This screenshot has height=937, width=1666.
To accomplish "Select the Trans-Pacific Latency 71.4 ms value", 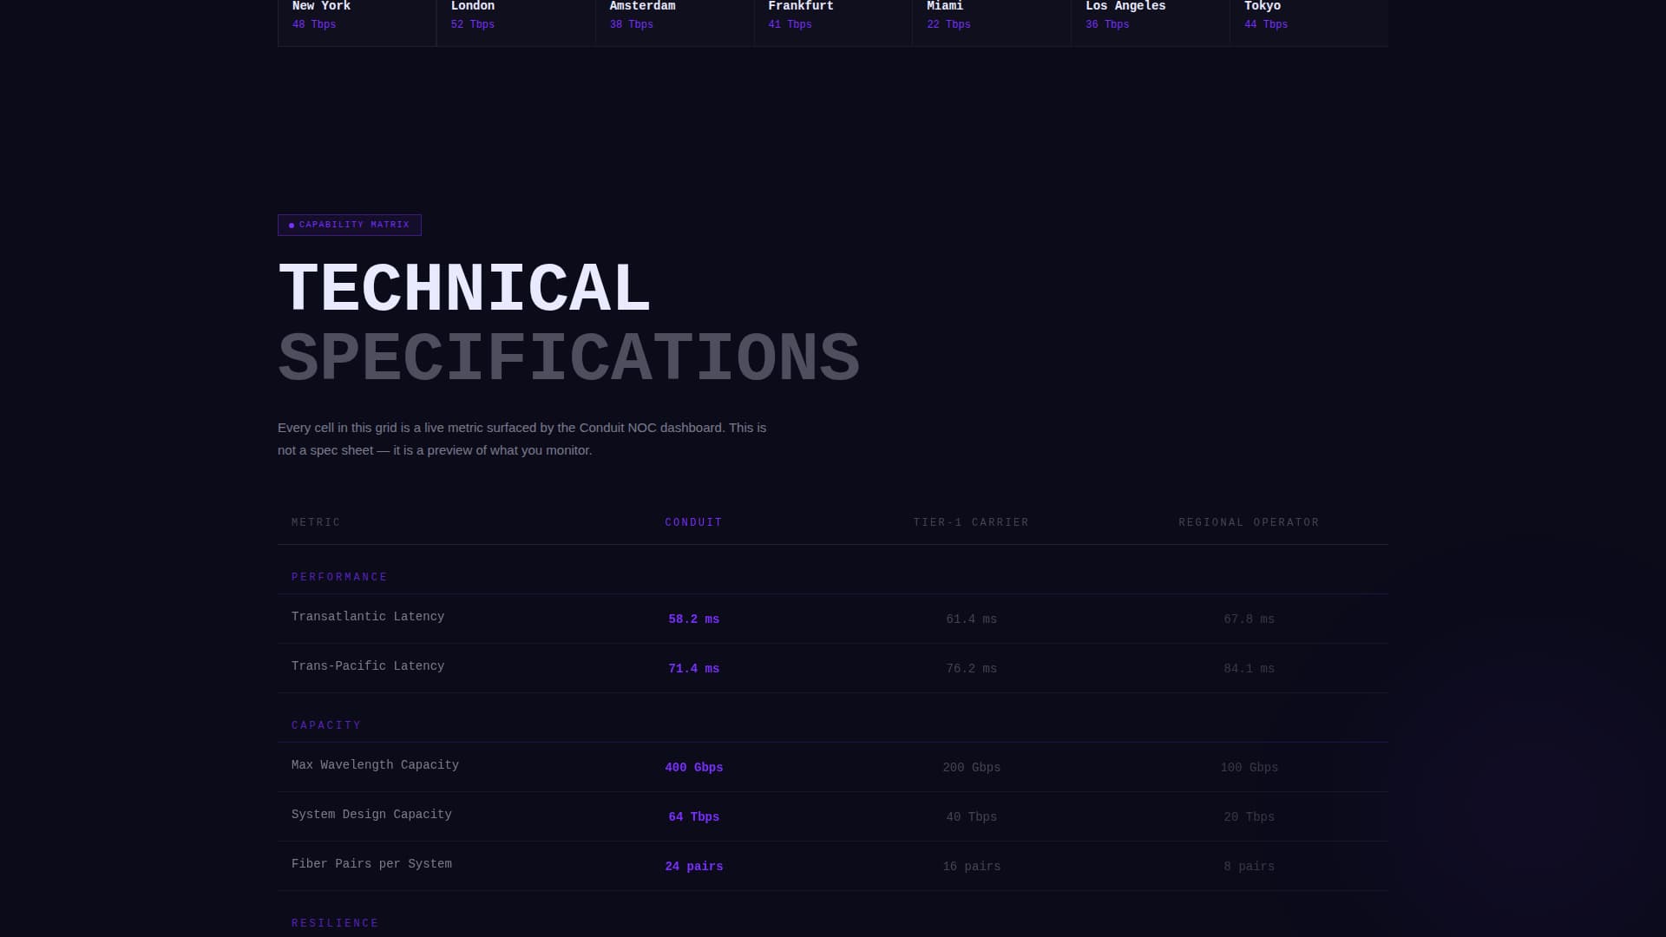I will pyautogui.click(x=693, y=669).
